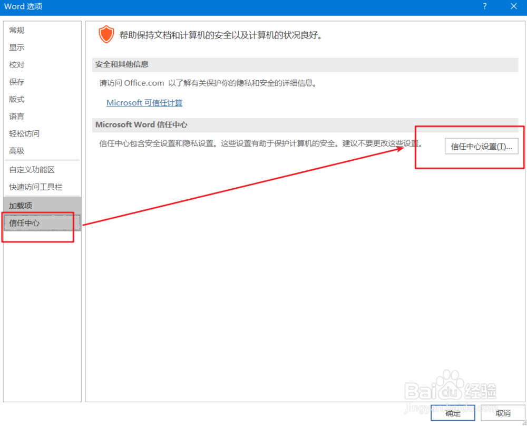Select the 信任中心 sidebar item
The height and width of the screenshot is (426, 527).
click(42, 223)
